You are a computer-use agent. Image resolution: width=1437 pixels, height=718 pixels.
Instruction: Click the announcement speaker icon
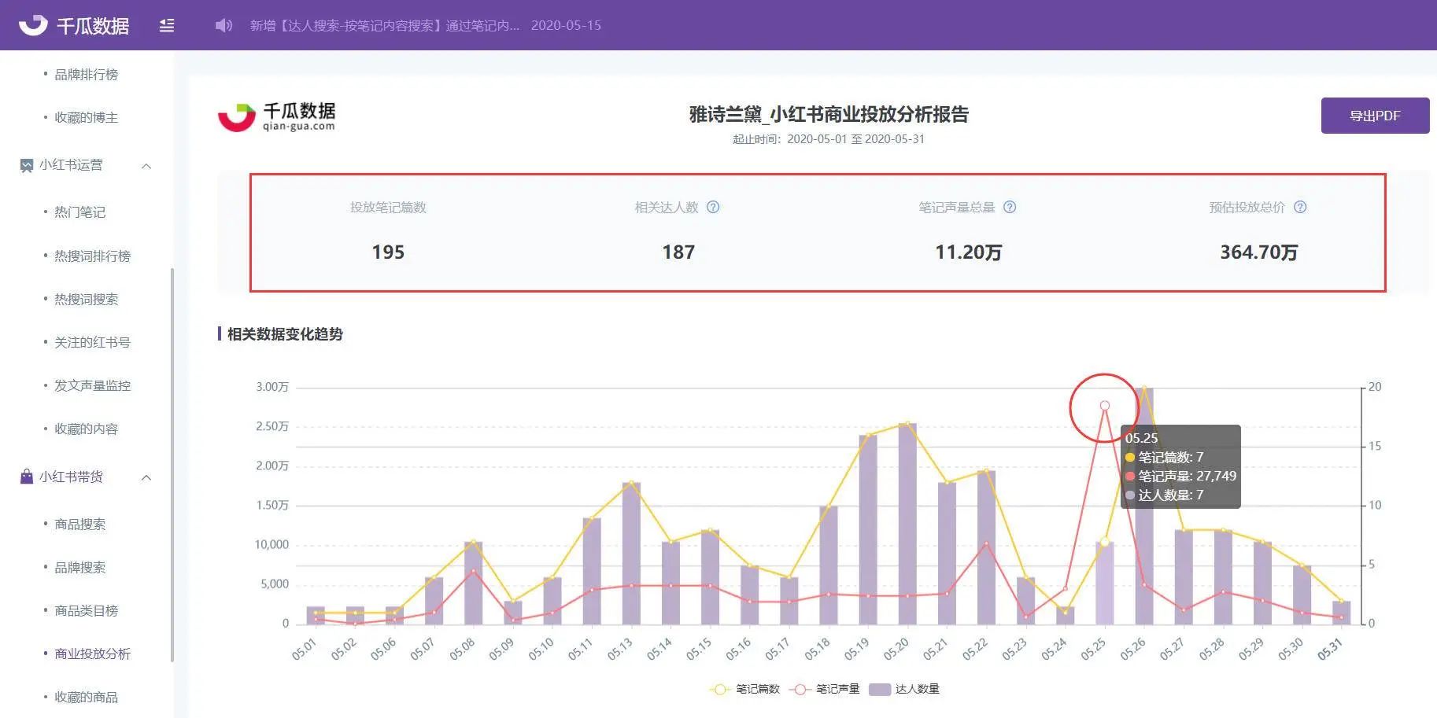point(224,25)
